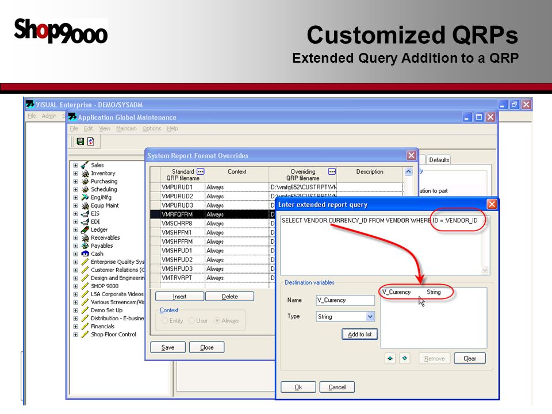Move destination variable down with arrow button
The height and width of the screenshot is (414, 552).
coord(405,358)
